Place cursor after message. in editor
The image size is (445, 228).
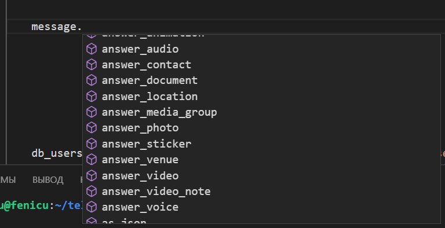click(82, 27)
